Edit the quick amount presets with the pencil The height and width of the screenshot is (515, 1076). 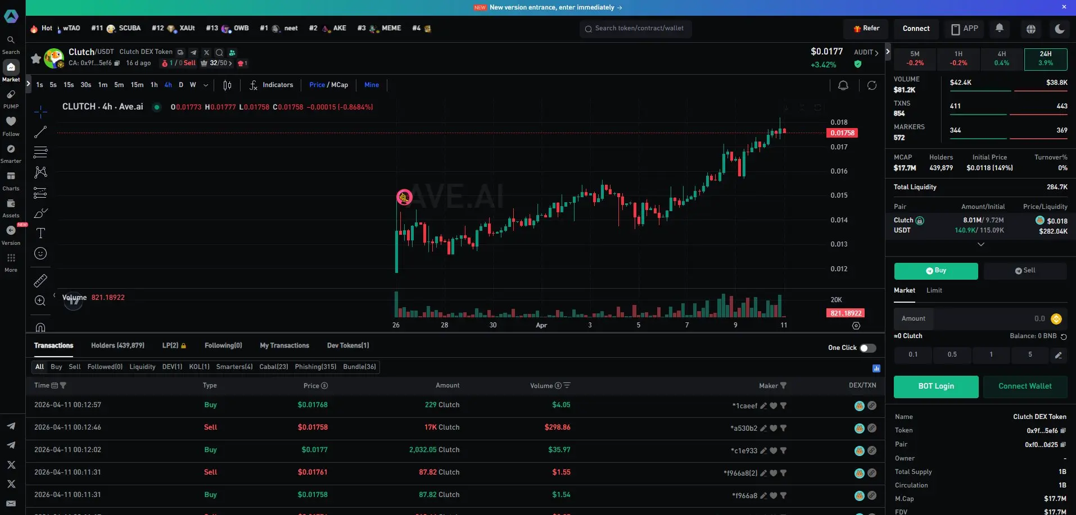pyautogui.click(x=1058, y=355)
